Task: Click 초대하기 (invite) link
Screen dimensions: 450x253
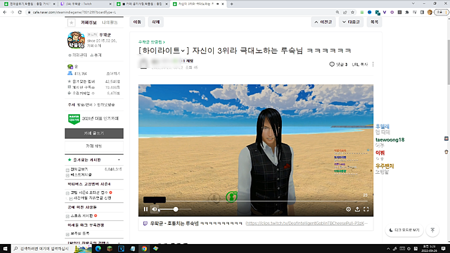Action: [114, 74]
